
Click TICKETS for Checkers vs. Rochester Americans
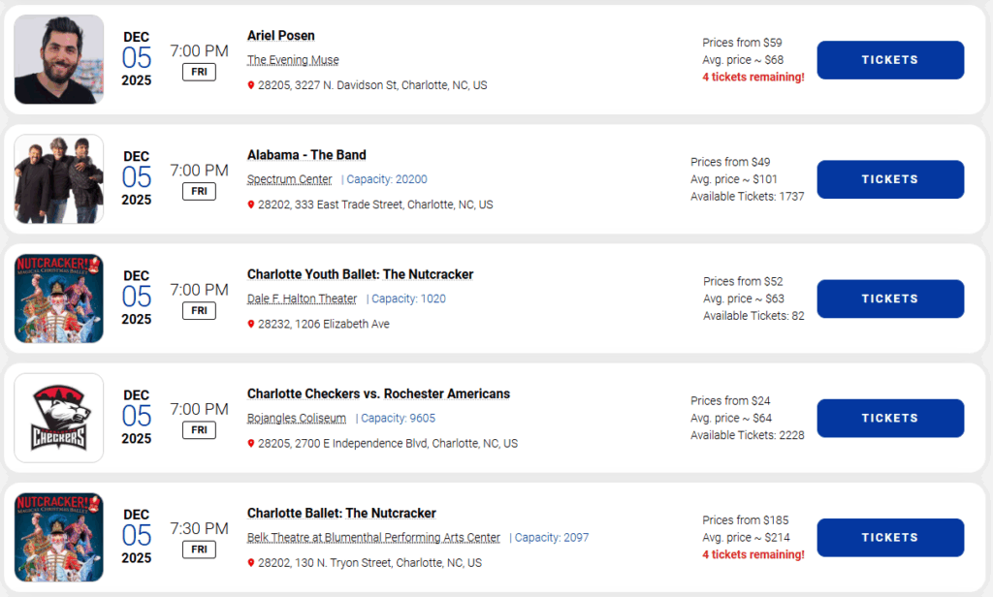click(889, 418)
